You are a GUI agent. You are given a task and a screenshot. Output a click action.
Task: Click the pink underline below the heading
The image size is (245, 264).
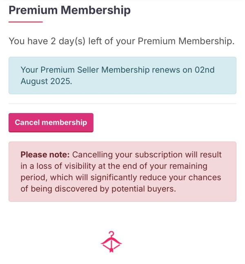coord(26,22)
